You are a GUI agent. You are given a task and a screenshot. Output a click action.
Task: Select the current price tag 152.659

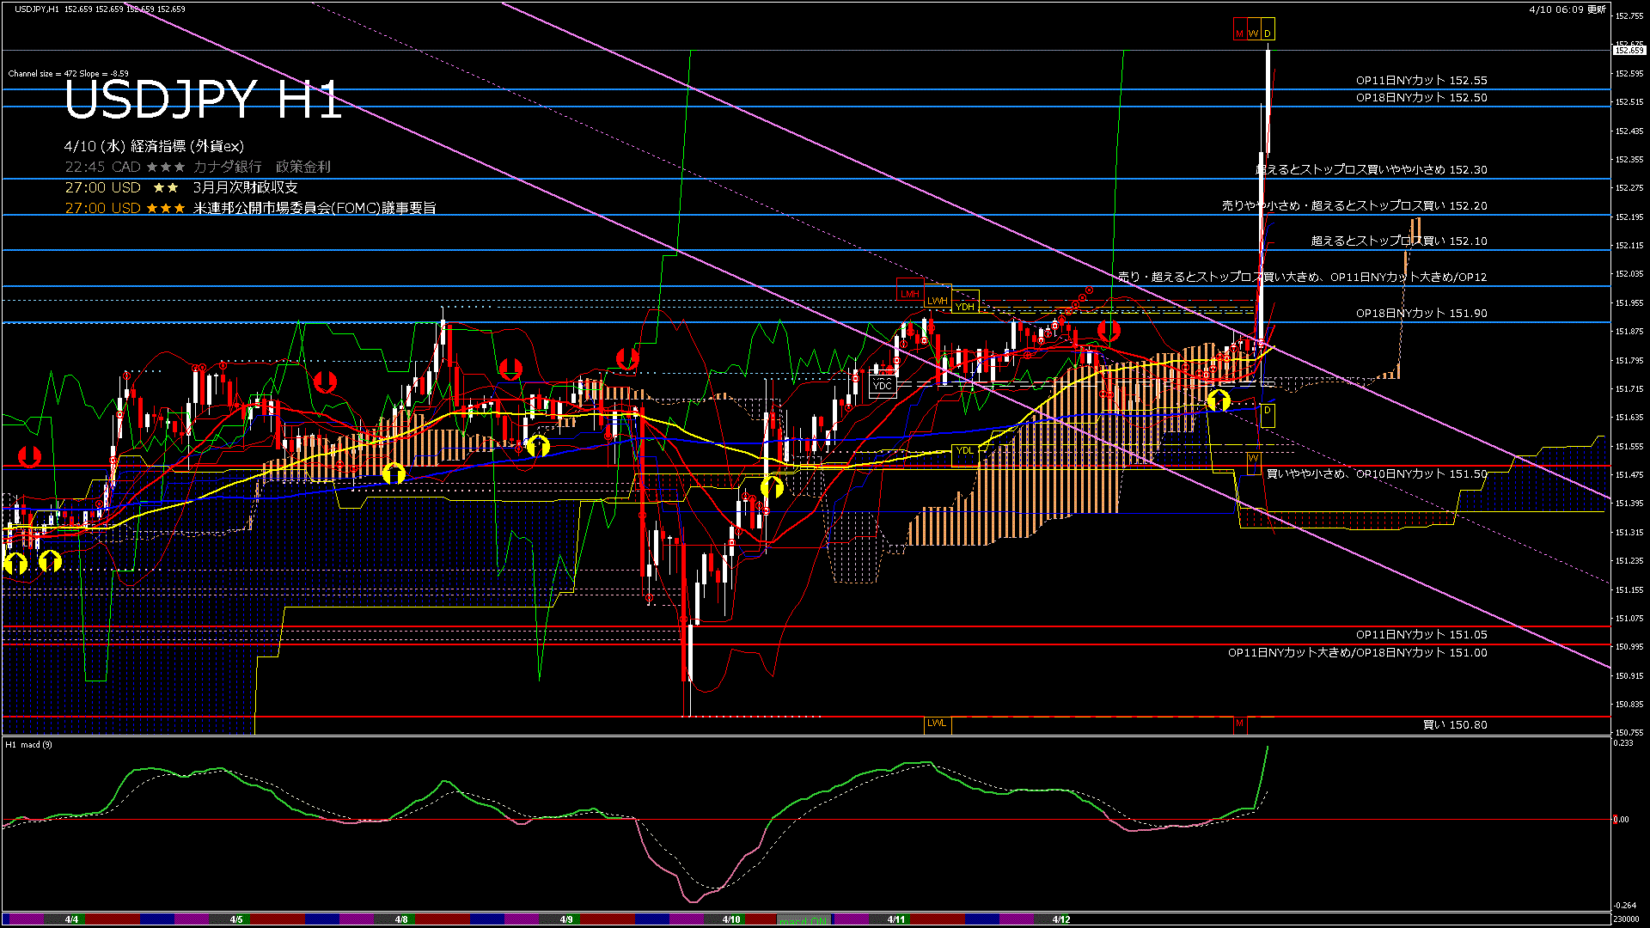(x=1629, y=51)
